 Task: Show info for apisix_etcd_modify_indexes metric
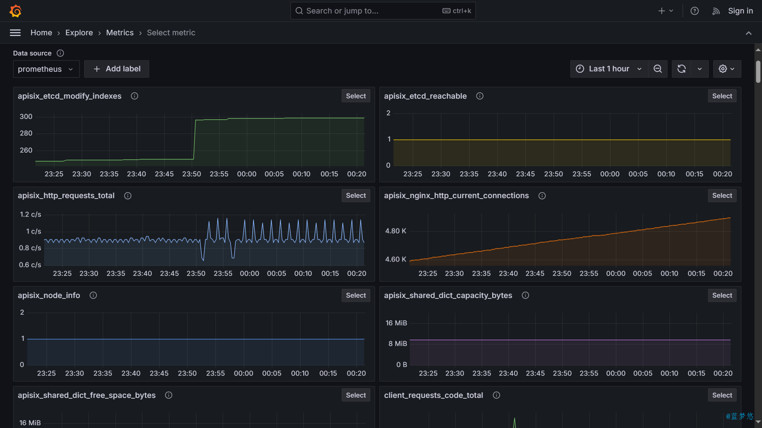[135, 96]
